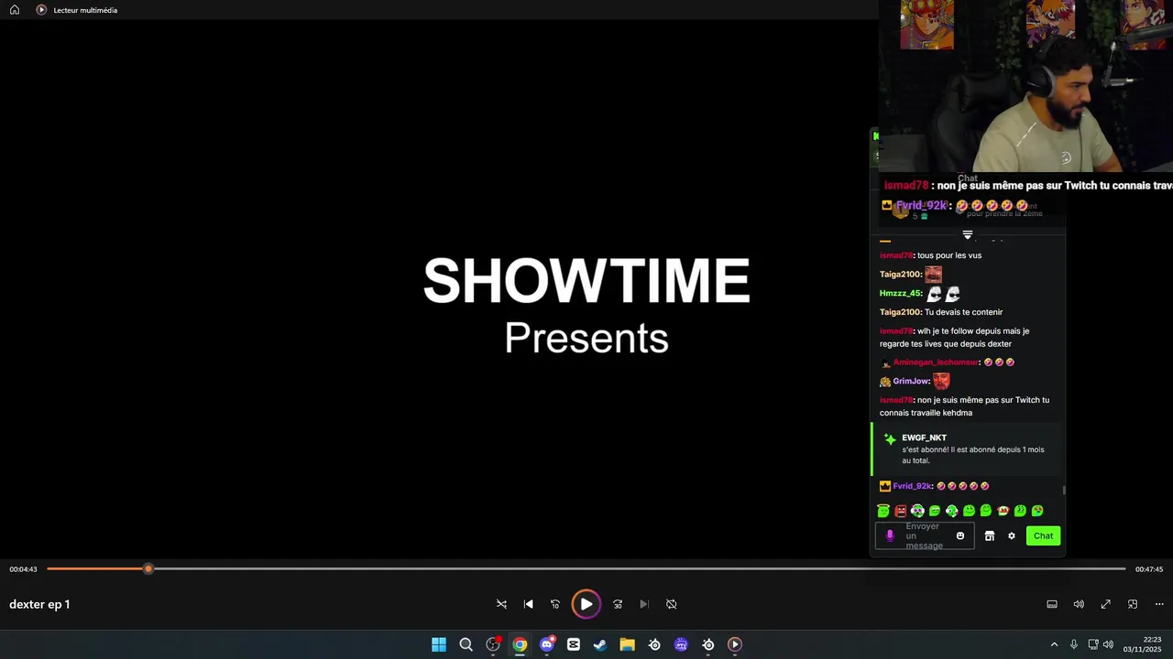
Task: Click username GrimJow in chat
Action: [x=911, y=382]
